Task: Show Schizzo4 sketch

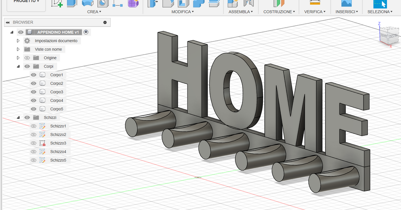Action: pos(33,152)
